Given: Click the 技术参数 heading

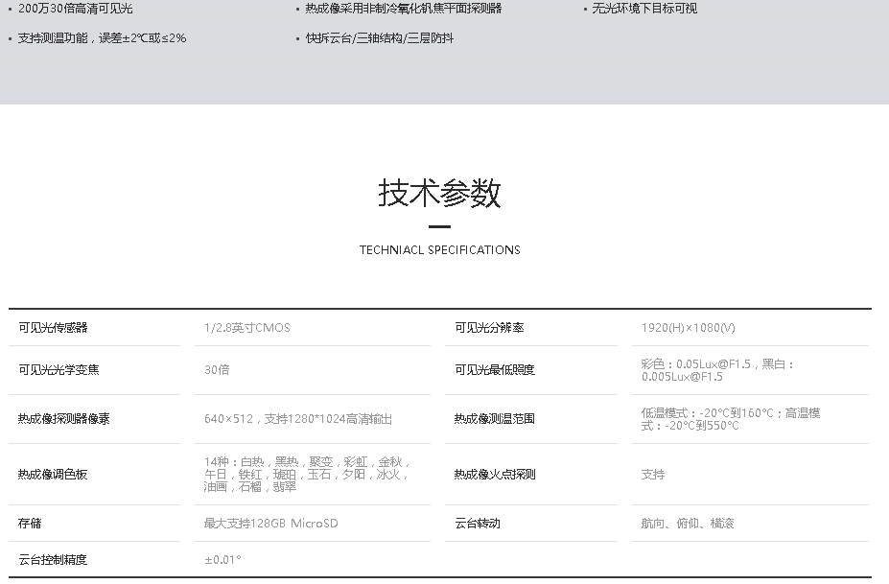Looking at the screenshot, I should point(439,194).
